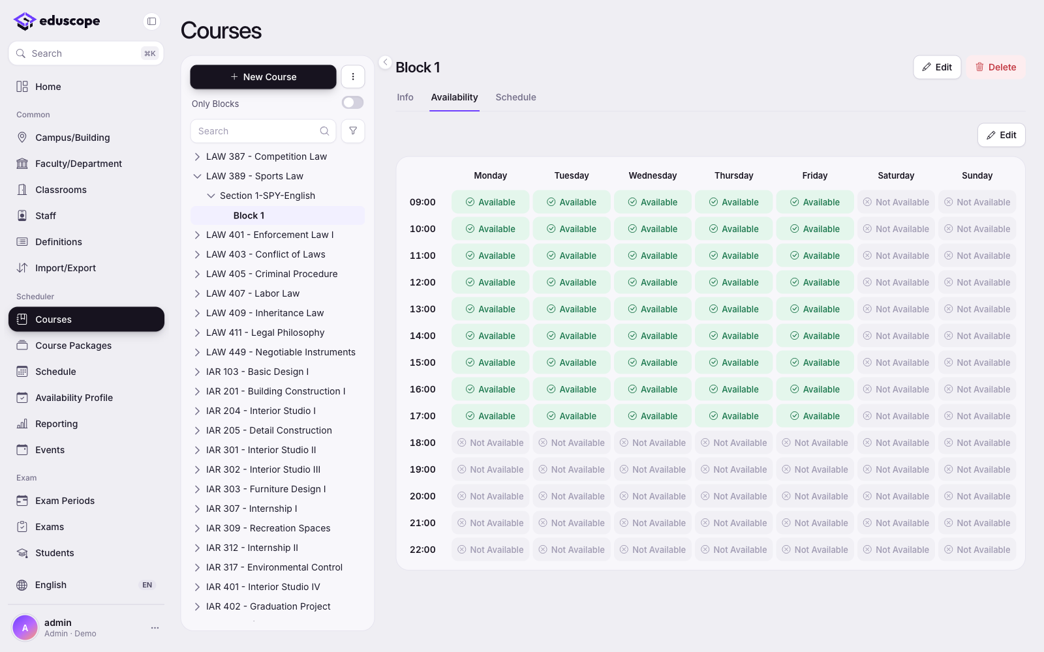Focus the course list Search field
This screenshot has height=652, width=1044.
(263, 131)
